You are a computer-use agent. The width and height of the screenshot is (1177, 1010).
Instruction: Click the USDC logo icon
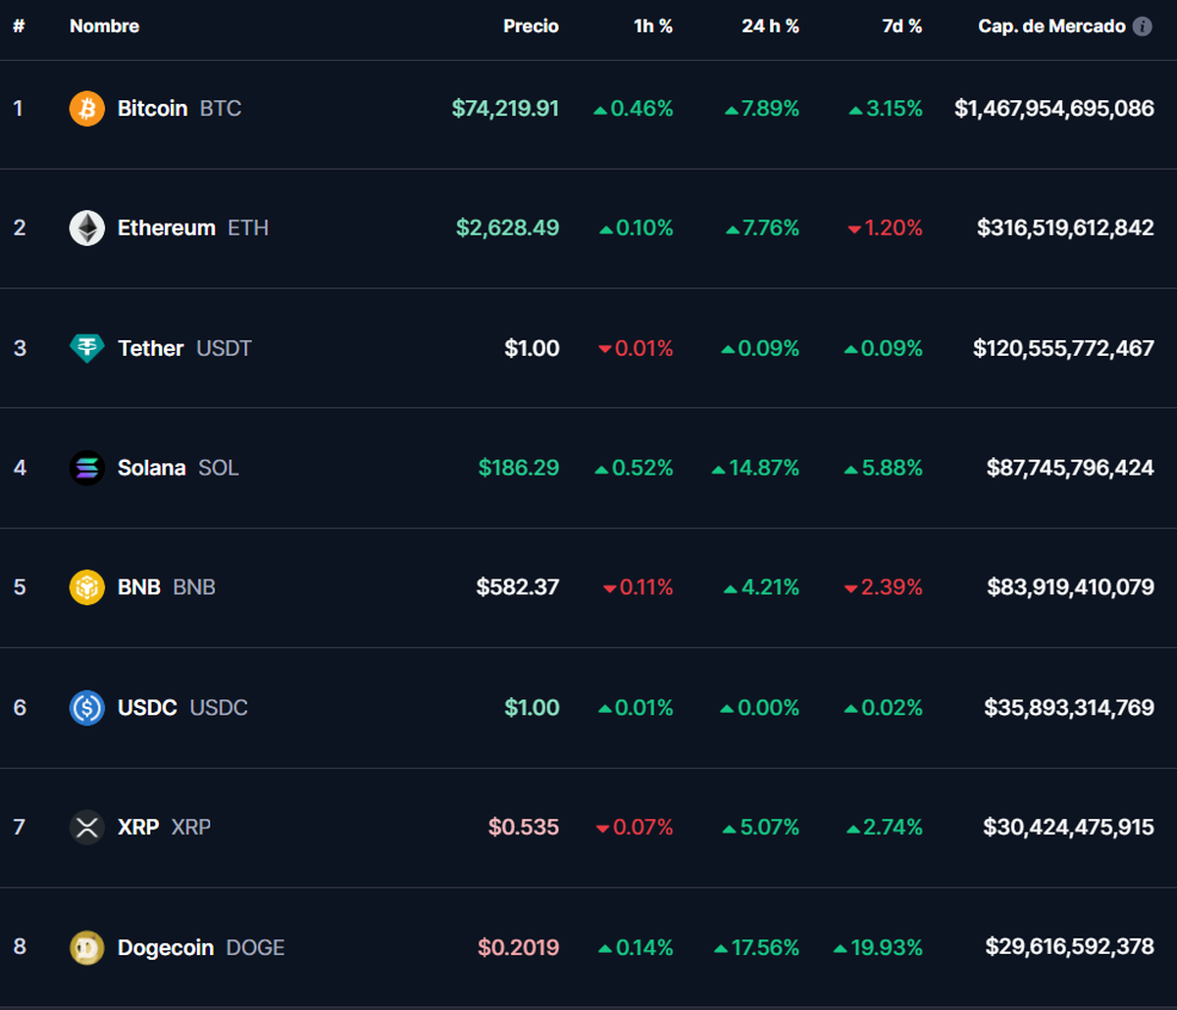[86, 708]
